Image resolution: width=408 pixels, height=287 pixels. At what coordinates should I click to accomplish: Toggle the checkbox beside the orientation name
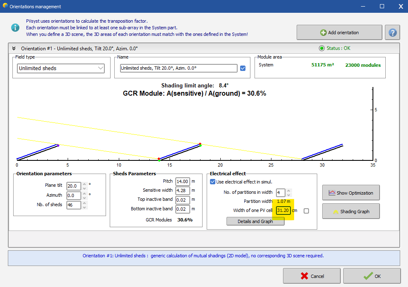click(243, 68)
